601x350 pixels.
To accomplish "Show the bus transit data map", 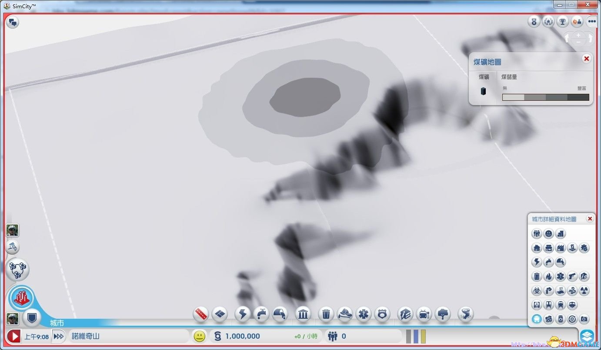I will click(537, 305).
